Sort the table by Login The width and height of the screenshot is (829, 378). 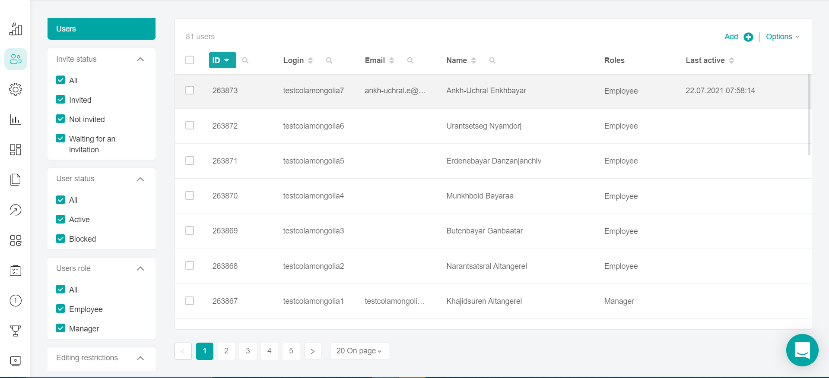point(310,60)
